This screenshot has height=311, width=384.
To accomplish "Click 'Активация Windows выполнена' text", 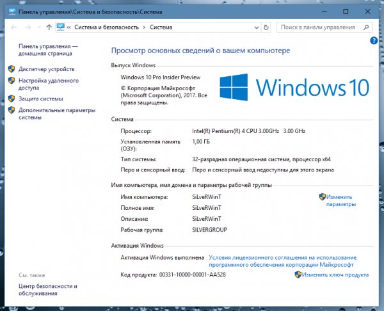I will [163, 258].
